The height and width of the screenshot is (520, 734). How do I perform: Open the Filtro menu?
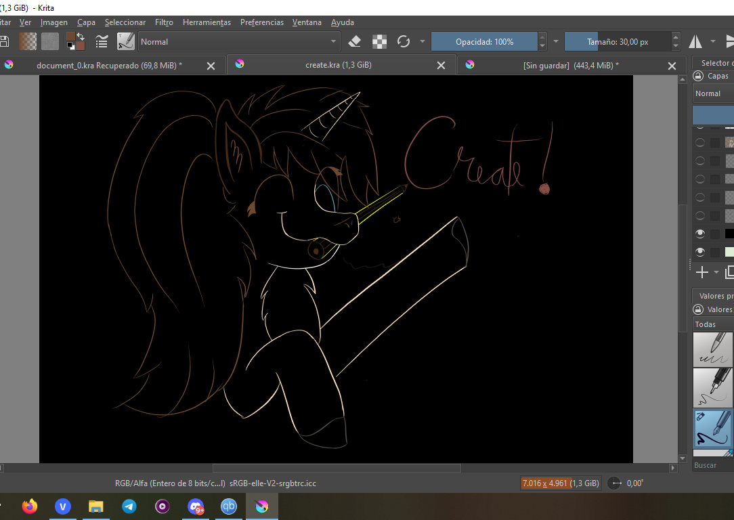point(164,22)
